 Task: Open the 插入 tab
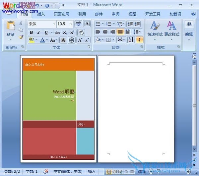[x=41, y=14]
